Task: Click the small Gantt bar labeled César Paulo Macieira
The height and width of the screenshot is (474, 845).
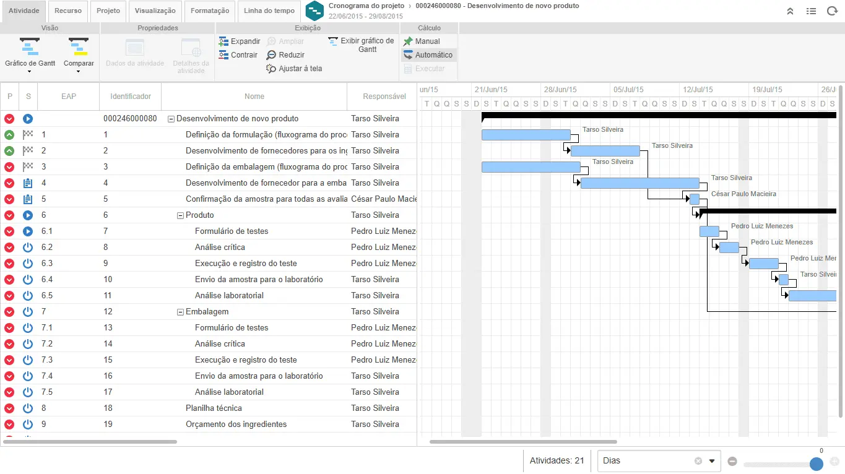Action: pos(695,199)
